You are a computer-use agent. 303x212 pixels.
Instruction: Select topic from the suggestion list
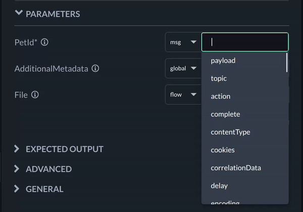coord(219,79)
